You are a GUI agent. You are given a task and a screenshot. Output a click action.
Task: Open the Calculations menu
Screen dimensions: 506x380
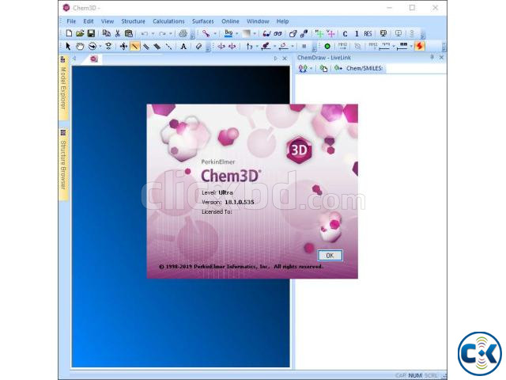click(168, 21)
